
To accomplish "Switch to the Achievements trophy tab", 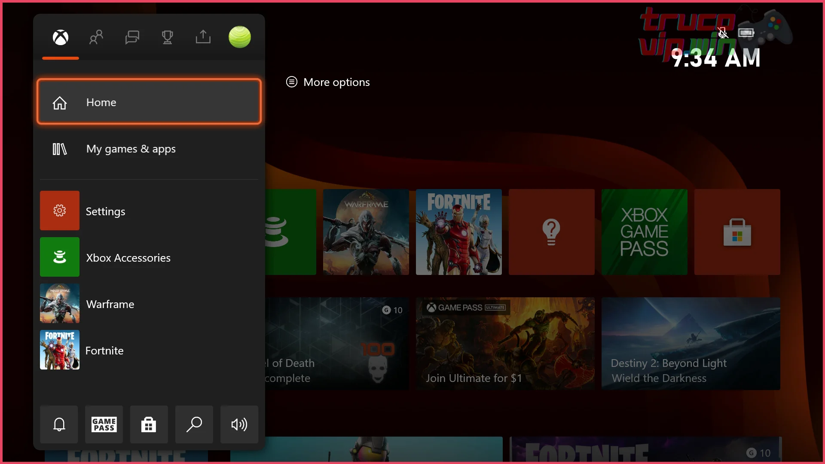I will coord(168,37).
